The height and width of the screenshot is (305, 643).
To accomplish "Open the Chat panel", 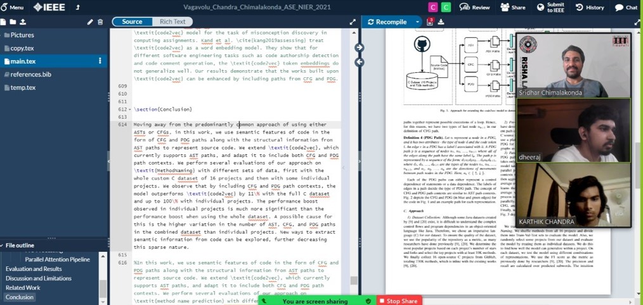I will [x=626, y=8].
